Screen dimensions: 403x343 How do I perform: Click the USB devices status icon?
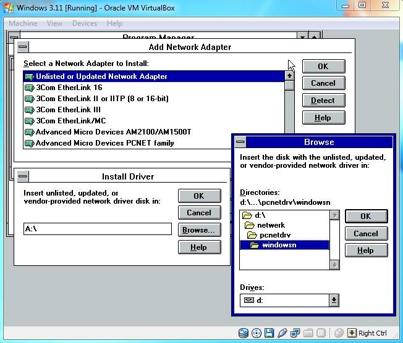[x=282, y=334]
